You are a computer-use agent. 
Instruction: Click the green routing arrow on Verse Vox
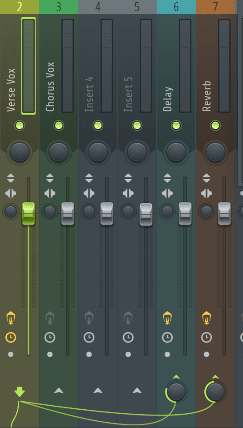click(x=20, y=391)
